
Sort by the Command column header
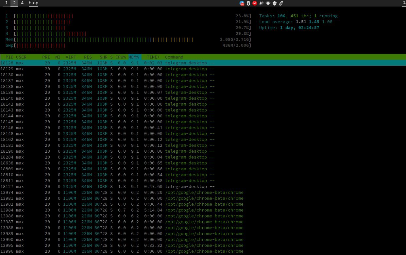point(174,57)
